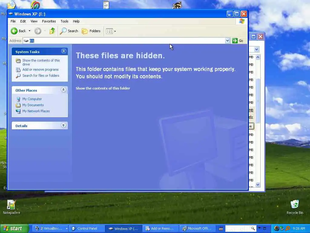Expand the address bar dropdown
310x233 pixels.
(227, 41)
